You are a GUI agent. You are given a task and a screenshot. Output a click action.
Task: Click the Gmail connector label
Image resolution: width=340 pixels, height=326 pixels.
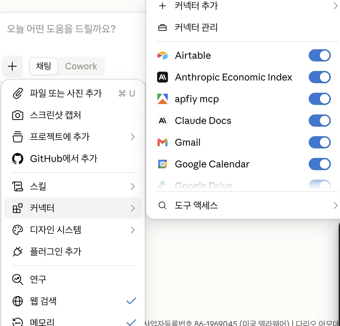188,142
